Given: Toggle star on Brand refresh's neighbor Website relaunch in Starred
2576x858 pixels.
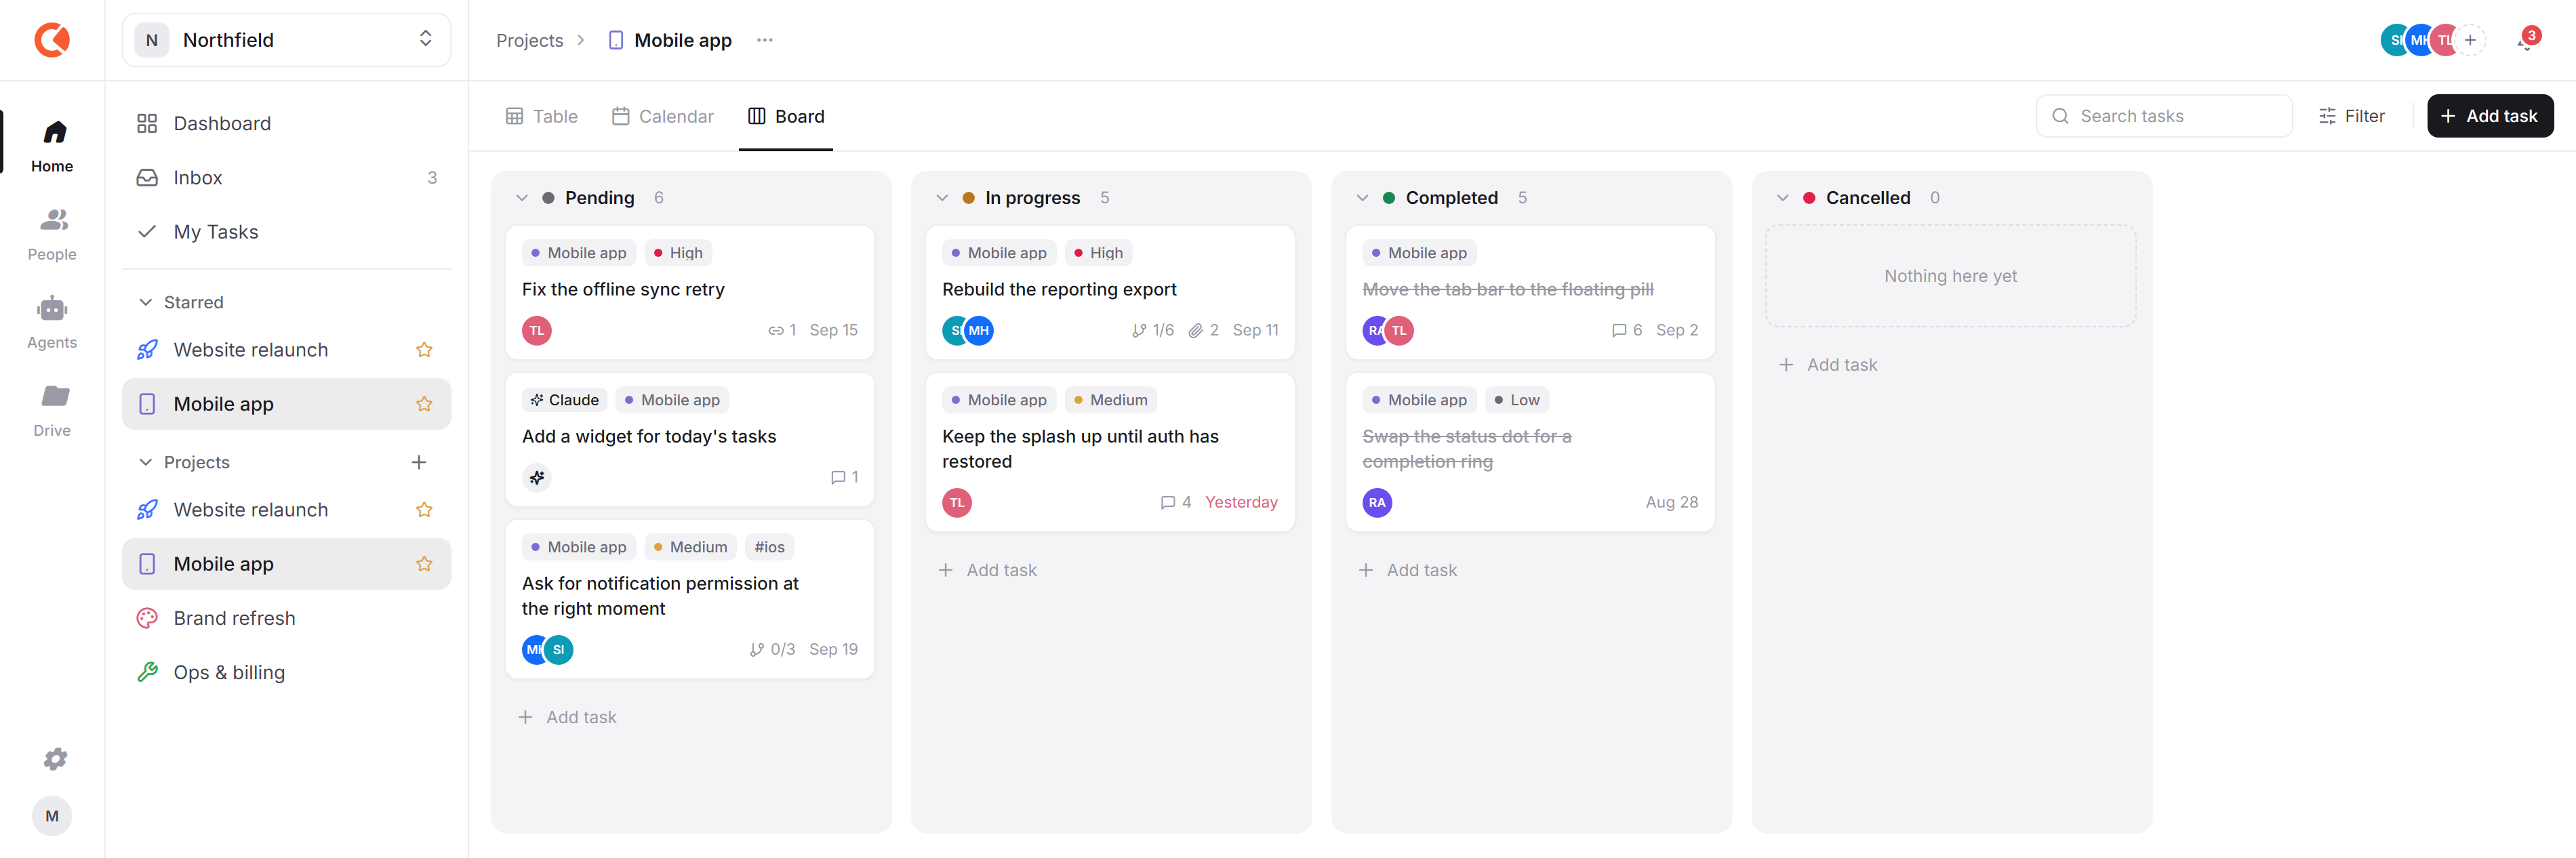Looking at the screenshot, I should tap(424, 350).
